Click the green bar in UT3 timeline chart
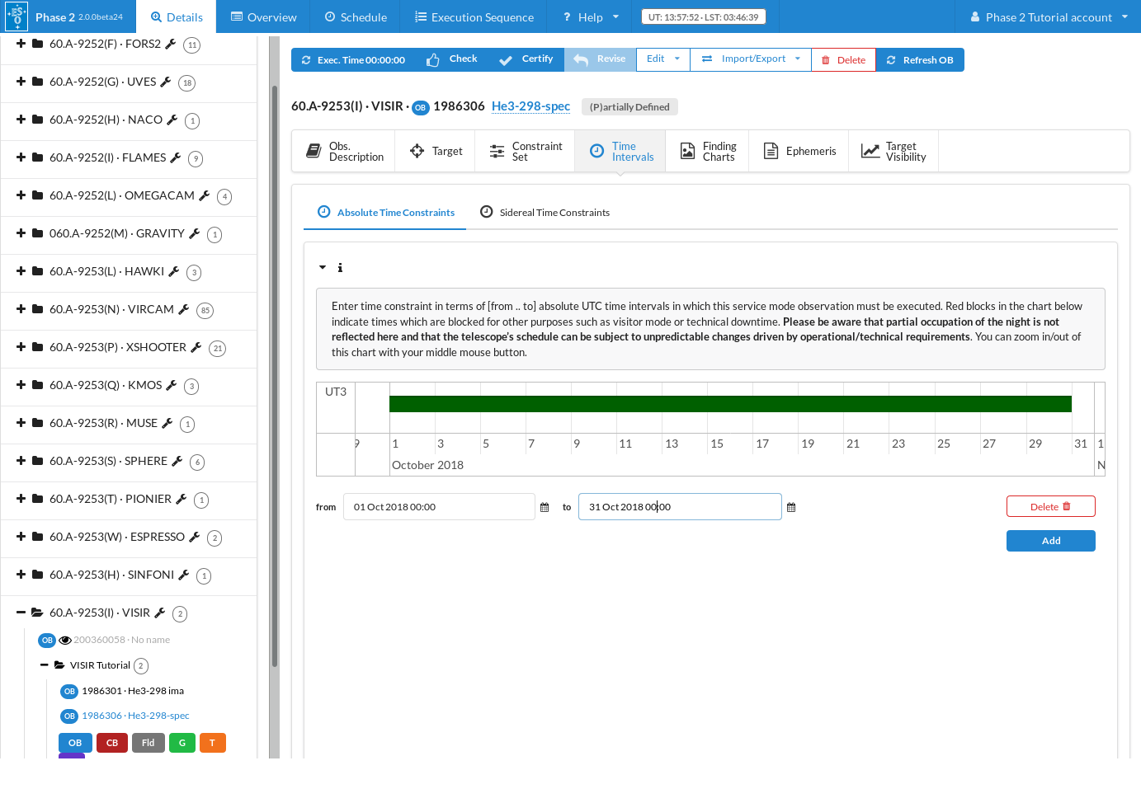This screenshot has height=803, width=1141. 730,404
